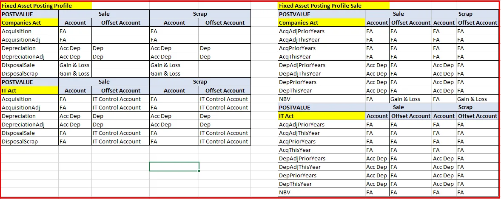This screenshot has height=199, width=501.
Task: Click 'DepPriorYears' label in right IT Act table
Action: (x=297, y=175)
